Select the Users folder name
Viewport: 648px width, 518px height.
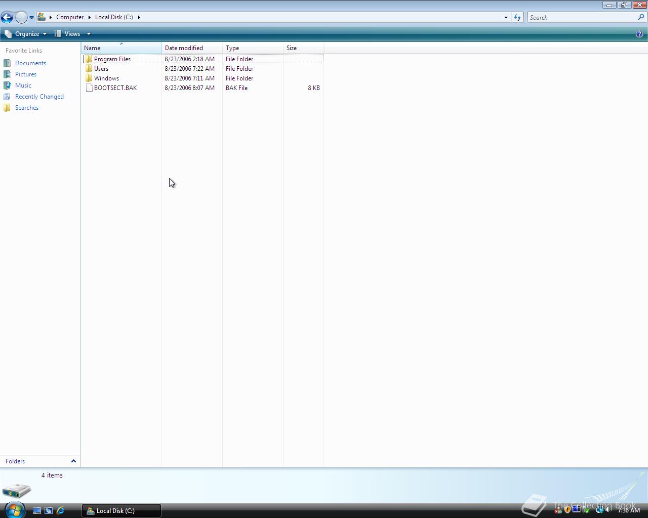coord(101,69)
